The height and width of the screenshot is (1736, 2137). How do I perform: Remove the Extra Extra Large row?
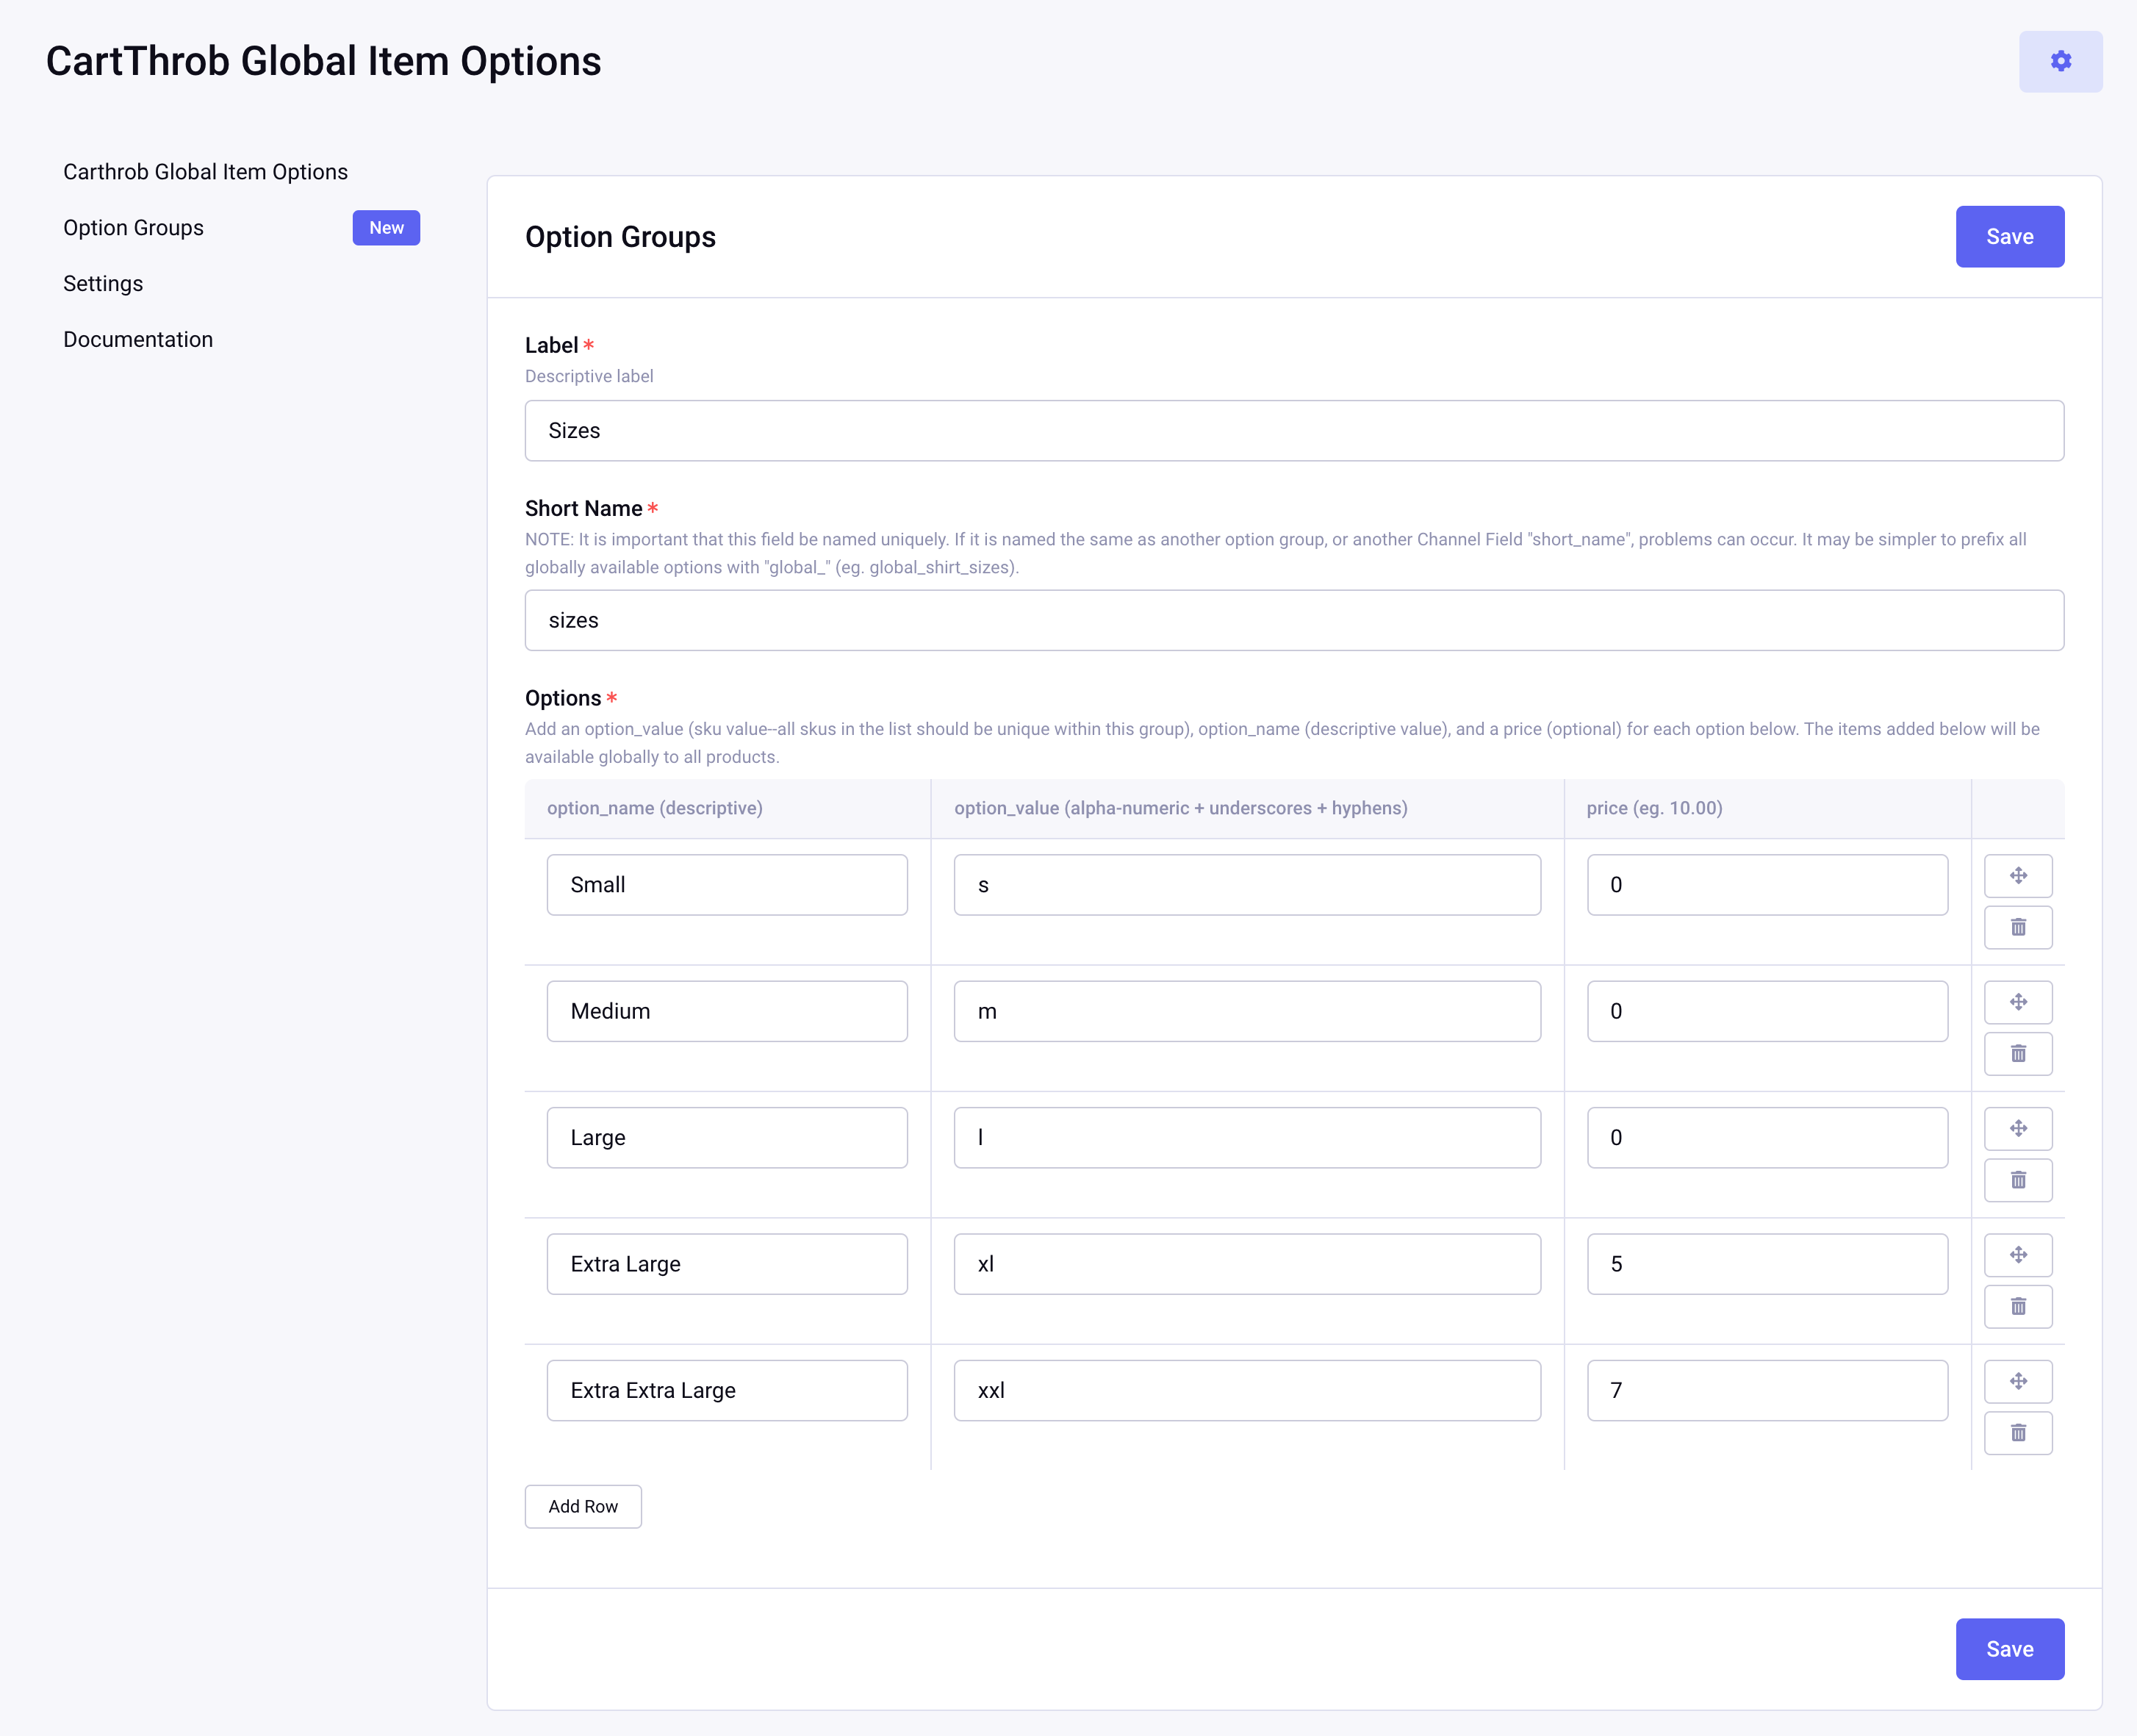2018,1433
